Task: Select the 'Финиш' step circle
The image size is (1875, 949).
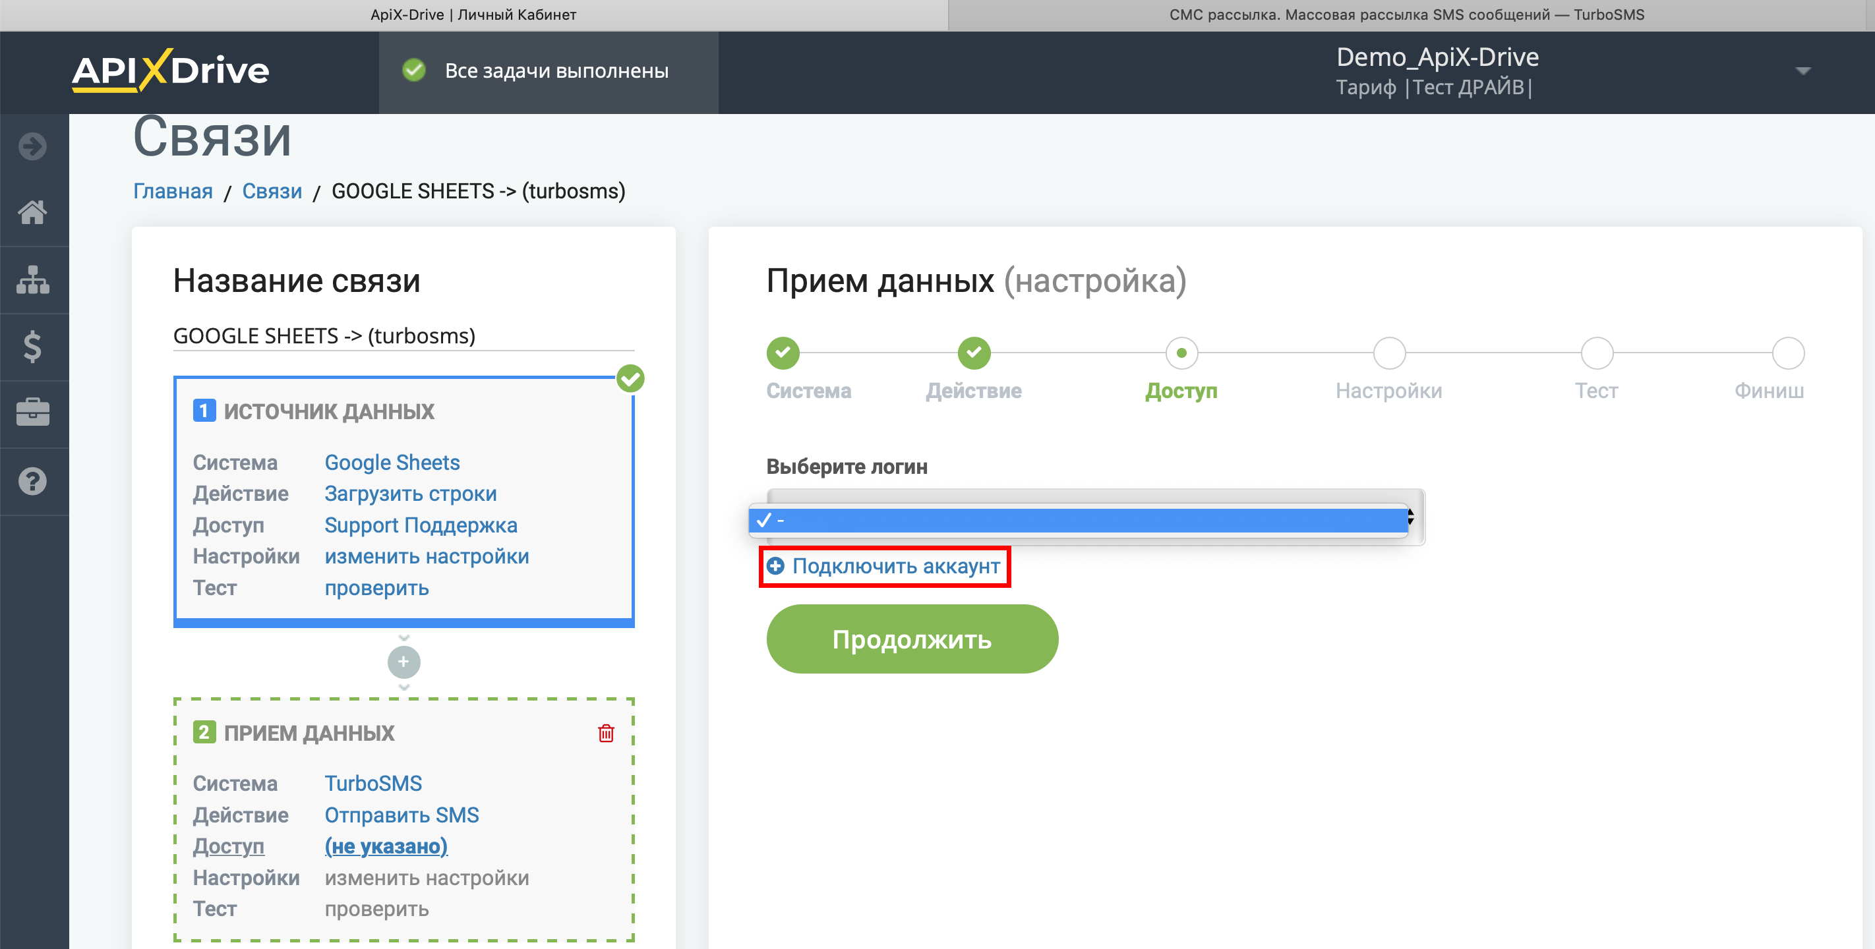Action: pyautogui.click(x=1788, y=353)
